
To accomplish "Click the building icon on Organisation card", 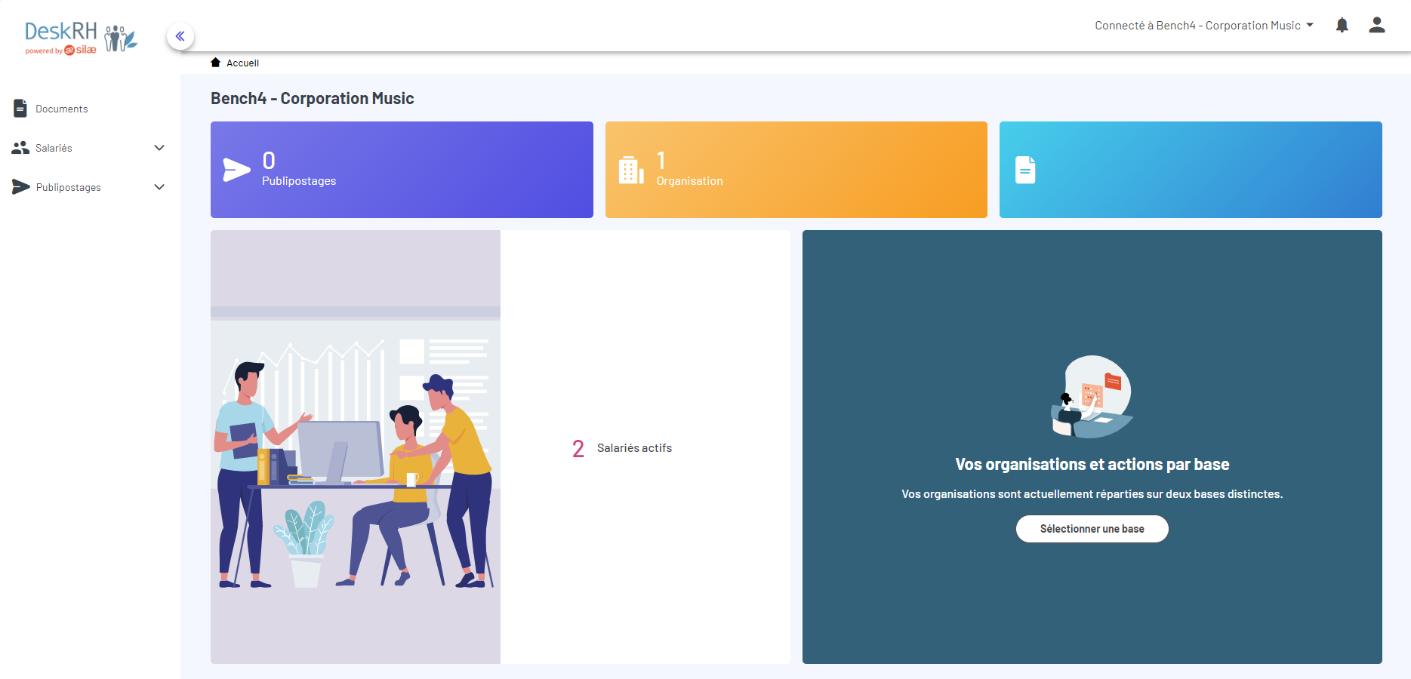I will pos(631,171).
